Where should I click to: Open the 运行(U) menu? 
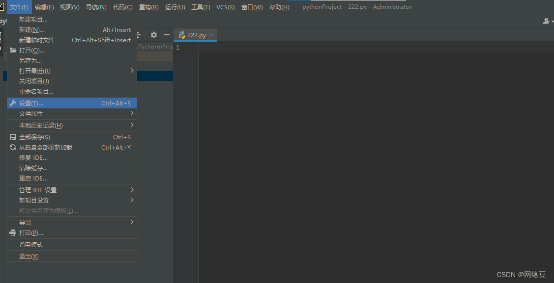click(175, 7)
